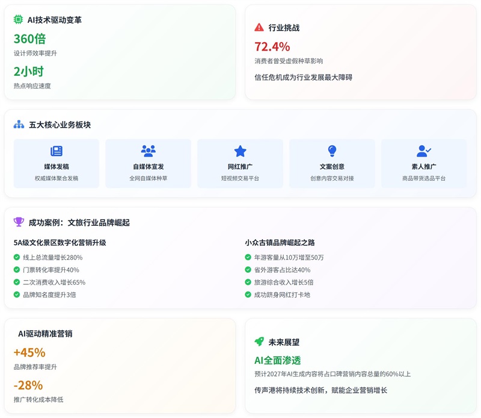The image size is (481, 418).
Task: Click the check mark beside 成功跻身网红打卡地
Action: click(x=248, y=295)
